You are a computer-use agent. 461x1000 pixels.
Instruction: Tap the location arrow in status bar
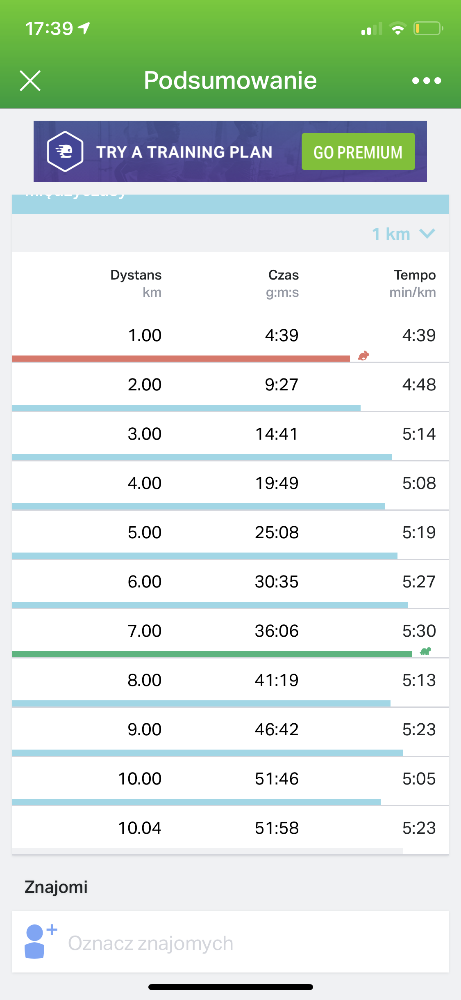click(x=84, y=28)
